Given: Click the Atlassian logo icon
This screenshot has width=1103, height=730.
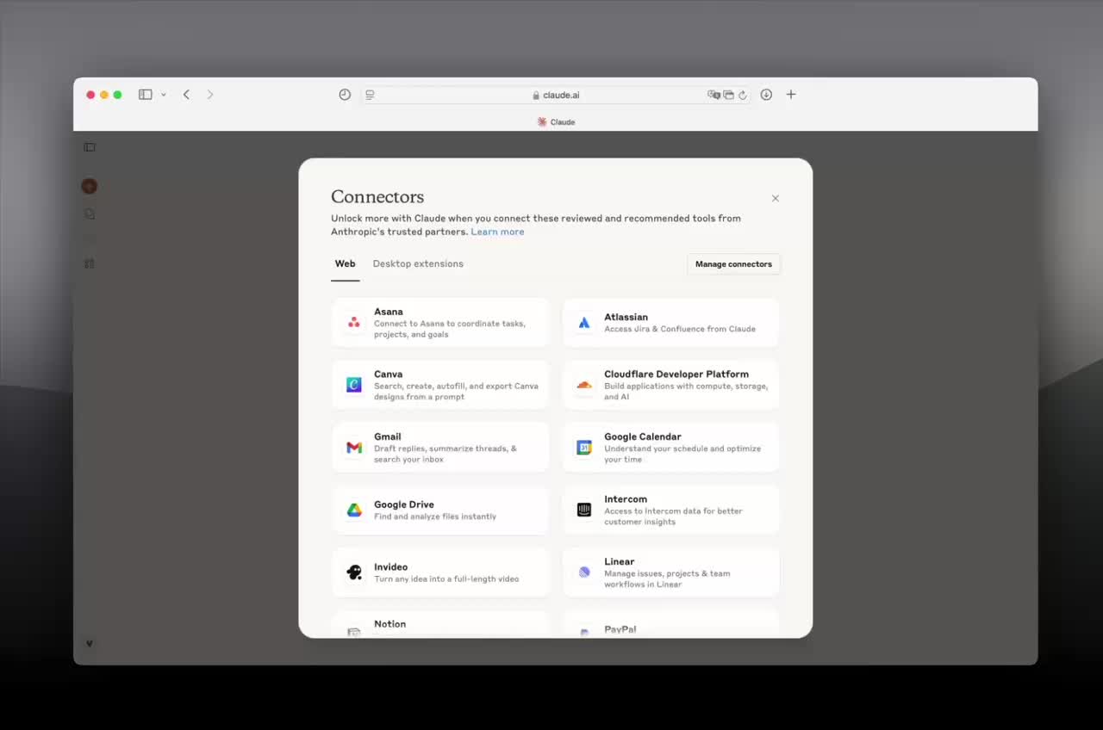Looking at the screenshot, I should (584, 323).
